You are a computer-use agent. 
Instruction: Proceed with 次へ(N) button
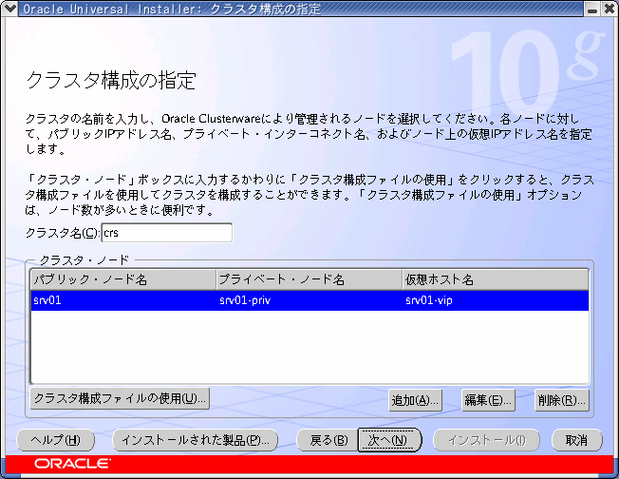click(389, 440)
